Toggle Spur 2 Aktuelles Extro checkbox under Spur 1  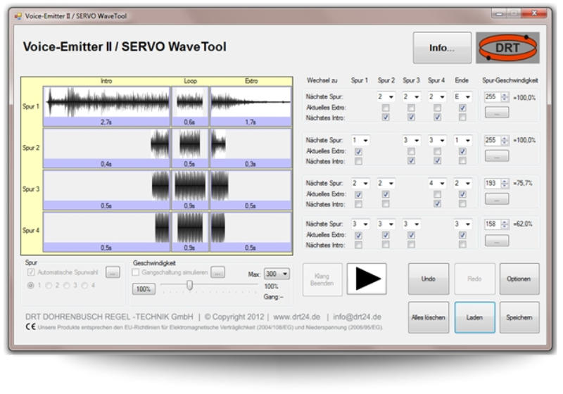[x=358, y=151]
